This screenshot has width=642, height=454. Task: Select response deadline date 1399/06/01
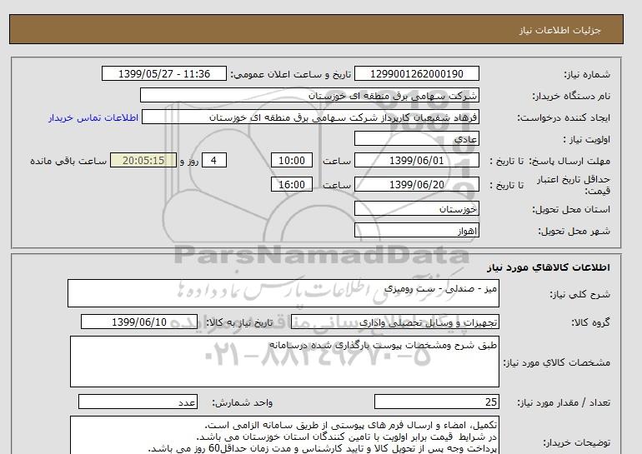coord(418,161)
